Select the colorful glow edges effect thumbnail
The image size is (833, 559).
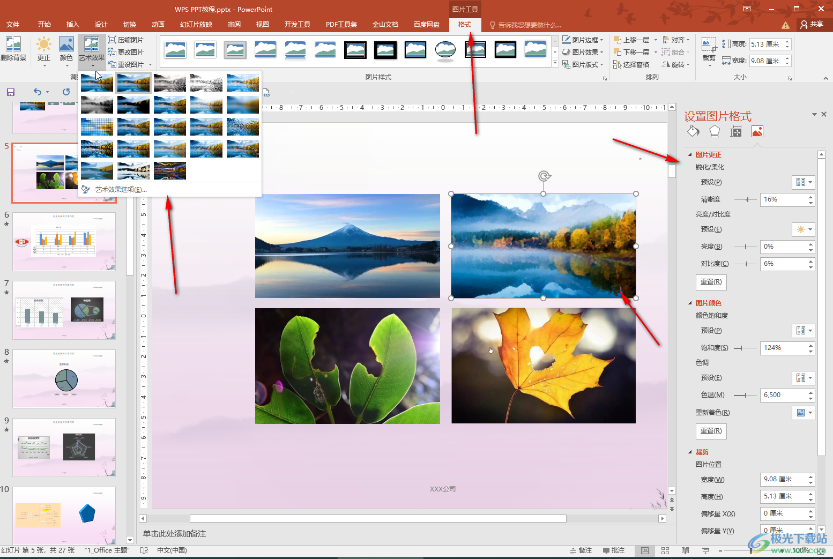170,170
